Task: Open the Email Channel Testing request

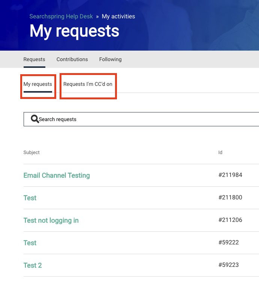Action: tap(57, 175)
